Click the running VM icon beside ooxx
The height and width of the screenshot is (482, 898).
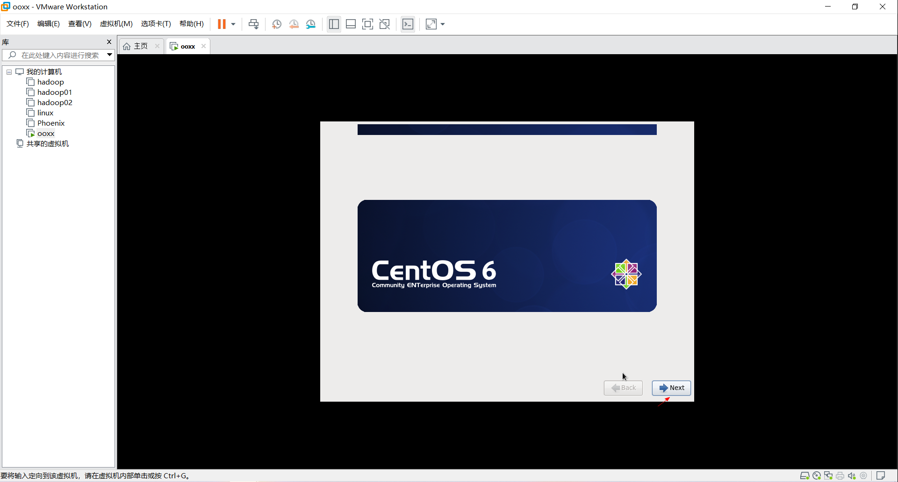tap(30, 134)
